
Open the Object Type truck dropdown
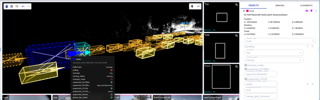pyautogui.click(x=280, y=41)
